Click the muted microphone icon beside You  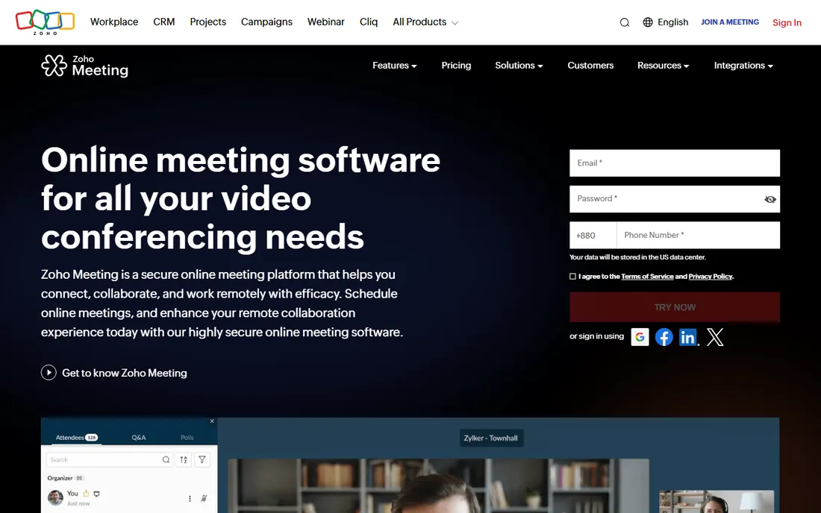pyautogui.click(x=205, y=498)
